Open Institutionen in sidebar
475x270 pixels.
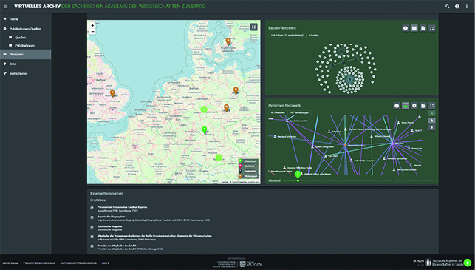pos(25,74)
